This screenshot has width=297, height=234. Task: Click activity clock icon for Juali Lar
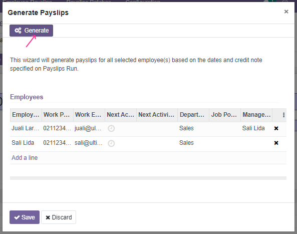[x=111, y=128]
